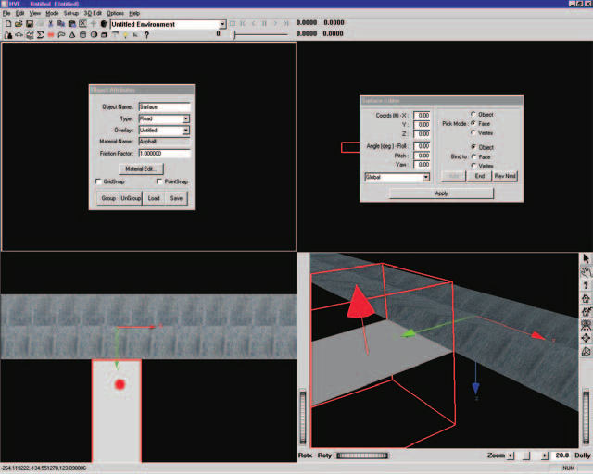Viewport: 593px width, 474px height.
Task: Click the Roty thumbwheel slider
Action: pos(362,455)
